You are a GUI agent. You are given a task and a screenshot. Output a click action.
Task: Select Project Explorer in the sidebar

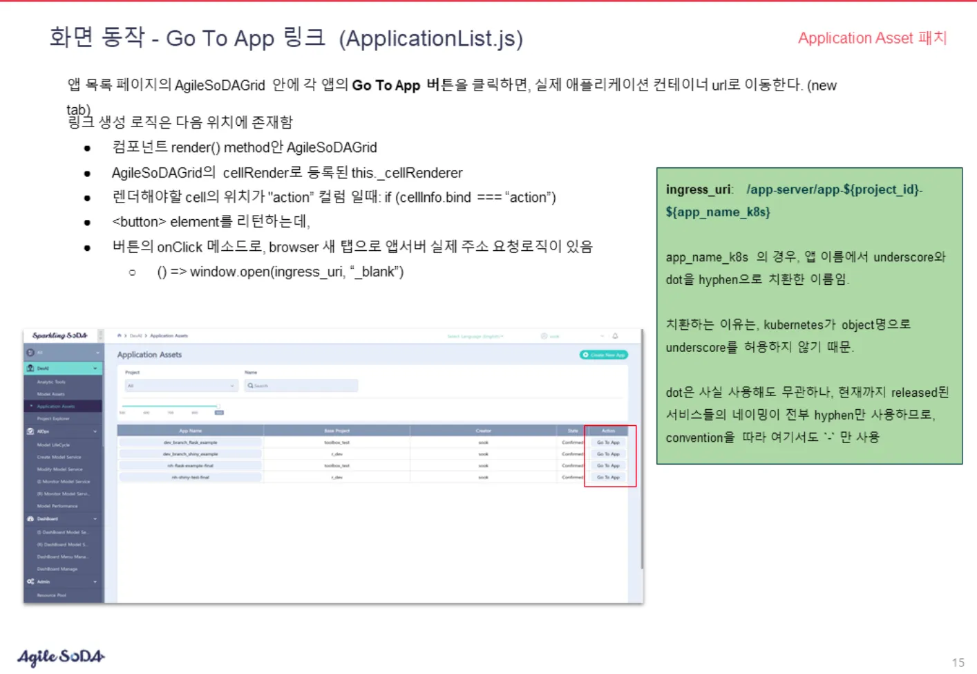53,419
